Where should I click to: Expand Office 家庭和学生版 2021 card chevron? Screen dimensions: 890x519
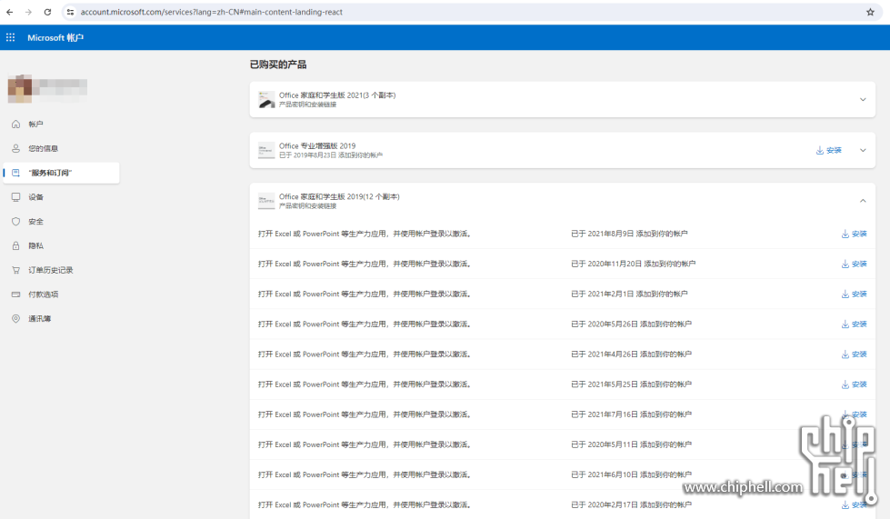[863, 100]
